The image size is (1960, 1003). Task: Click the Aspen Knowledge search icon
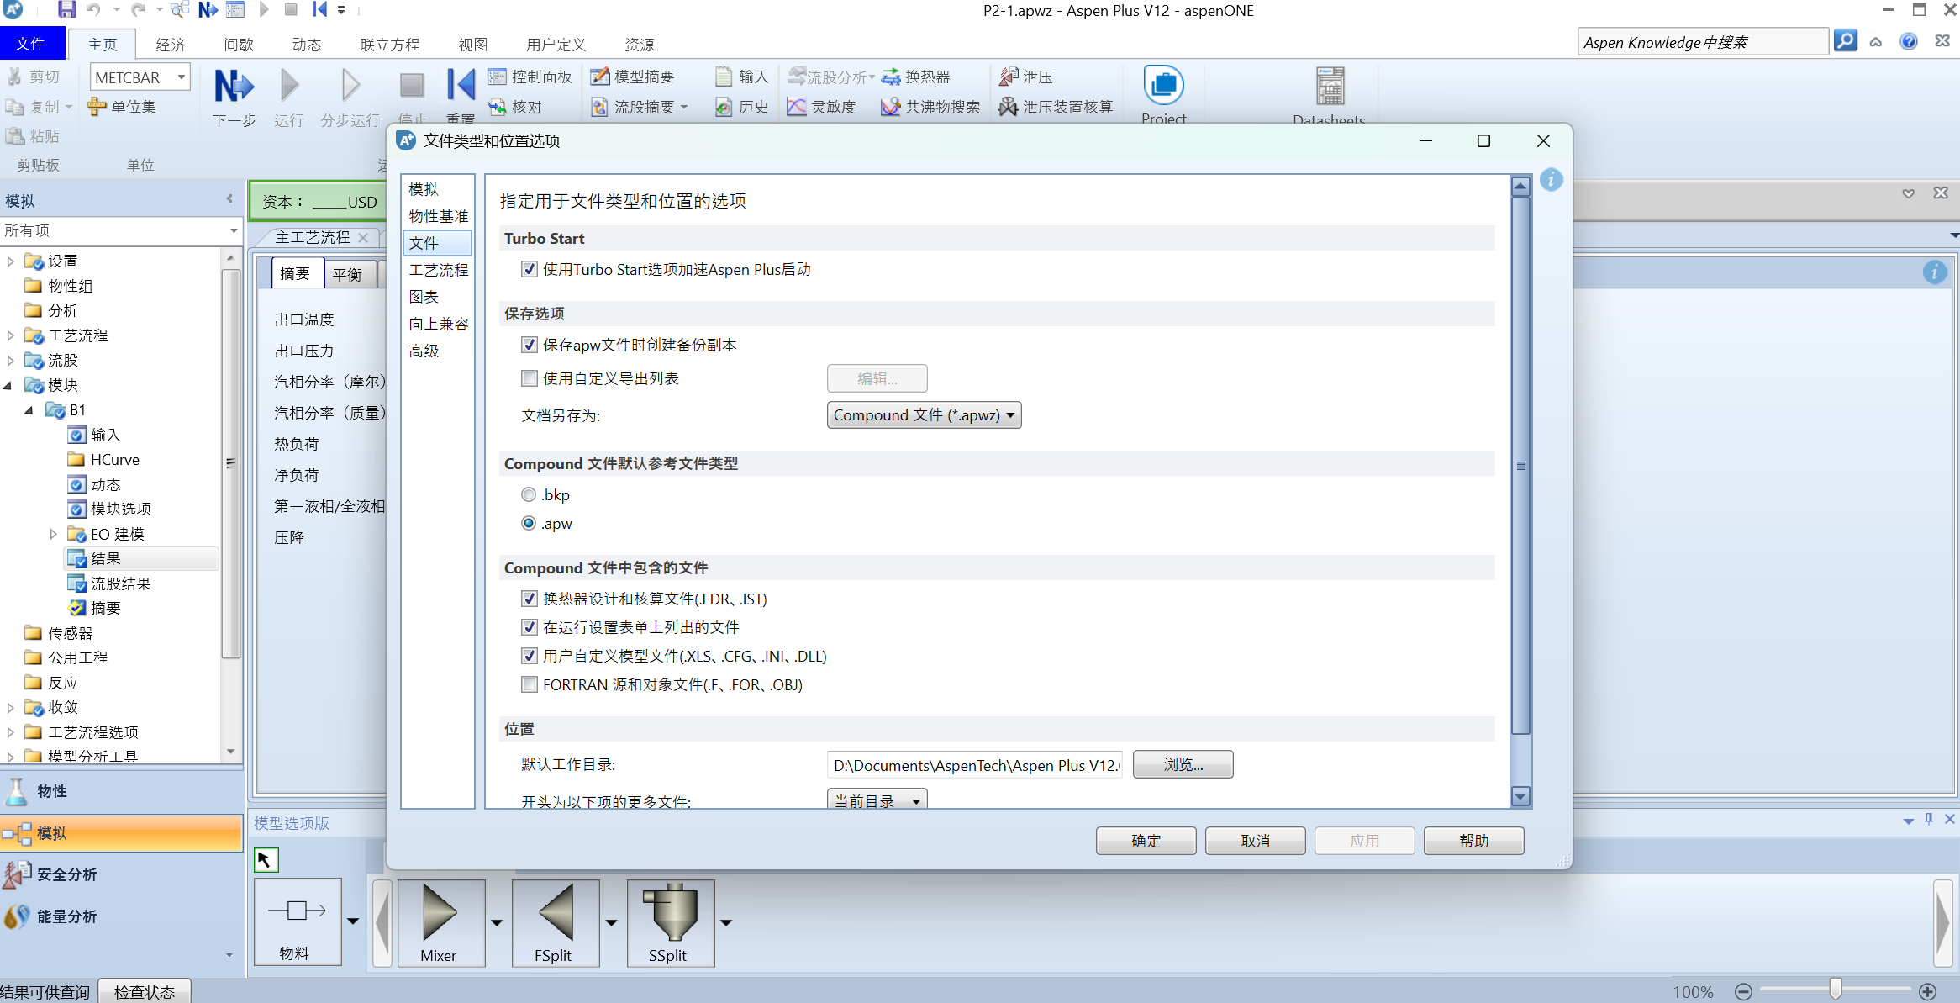(x=1845, y=41)
